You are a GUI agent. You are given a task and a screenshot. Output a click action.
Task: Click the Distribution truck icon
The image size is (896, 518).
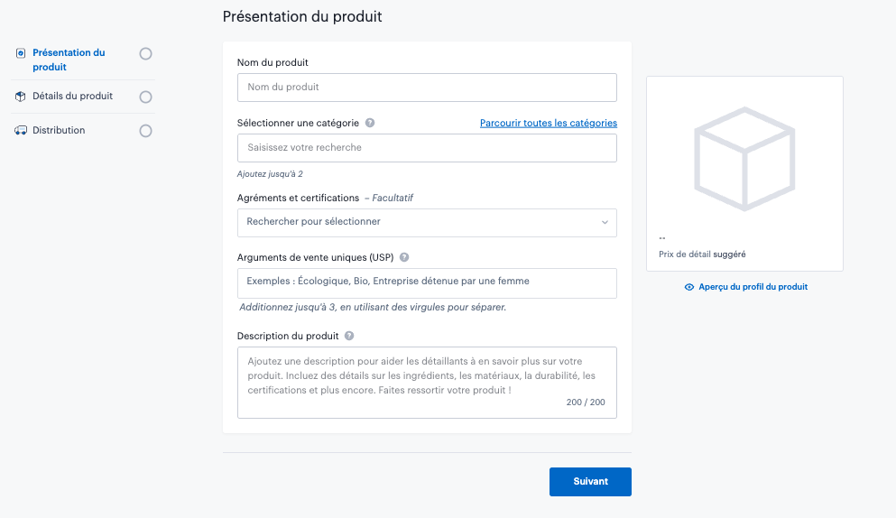click(x=21, y=131)
